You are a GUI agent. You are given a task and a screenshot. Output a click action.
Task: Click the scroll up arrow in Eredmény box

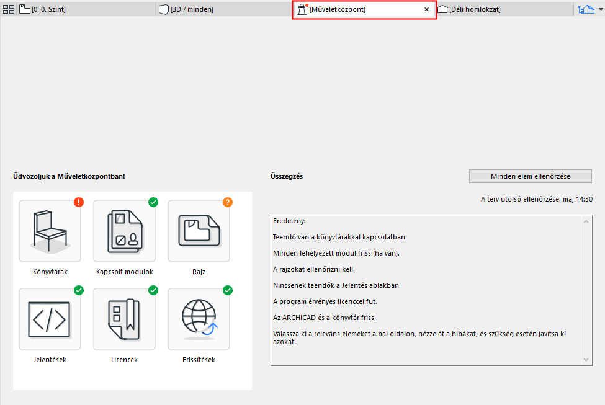586,222
